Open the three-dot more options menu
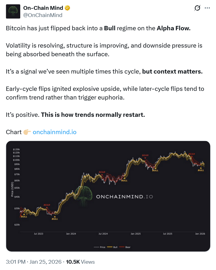This screenshot has height=270, width=216. (207, 8)
